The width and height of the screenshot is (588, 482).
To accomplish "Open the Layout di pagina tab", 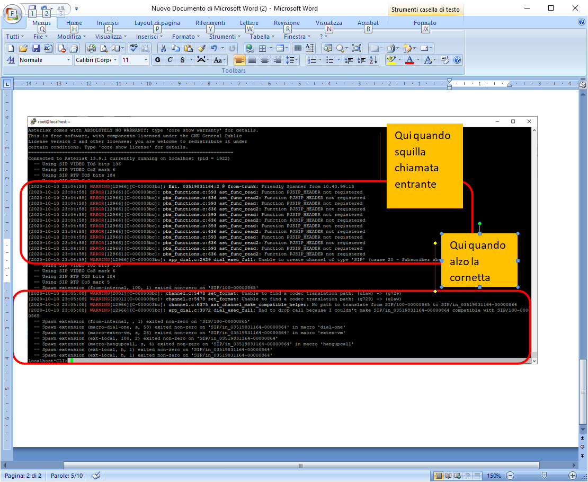I will pos(157,23).
